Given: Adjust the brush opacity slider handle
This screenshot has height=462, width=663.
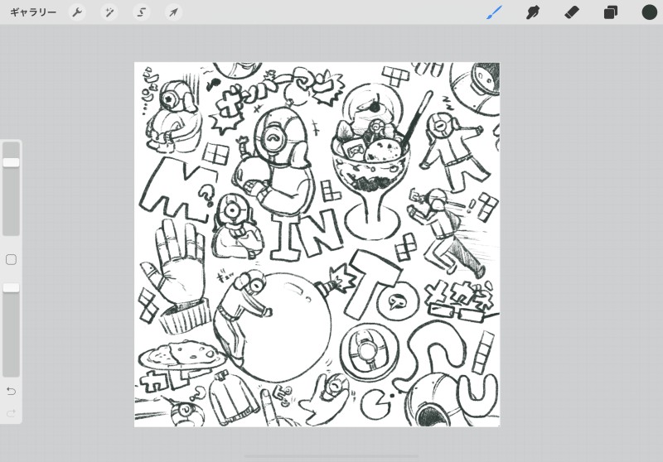Looking at the screenshot, I should [x=12, y=287].
